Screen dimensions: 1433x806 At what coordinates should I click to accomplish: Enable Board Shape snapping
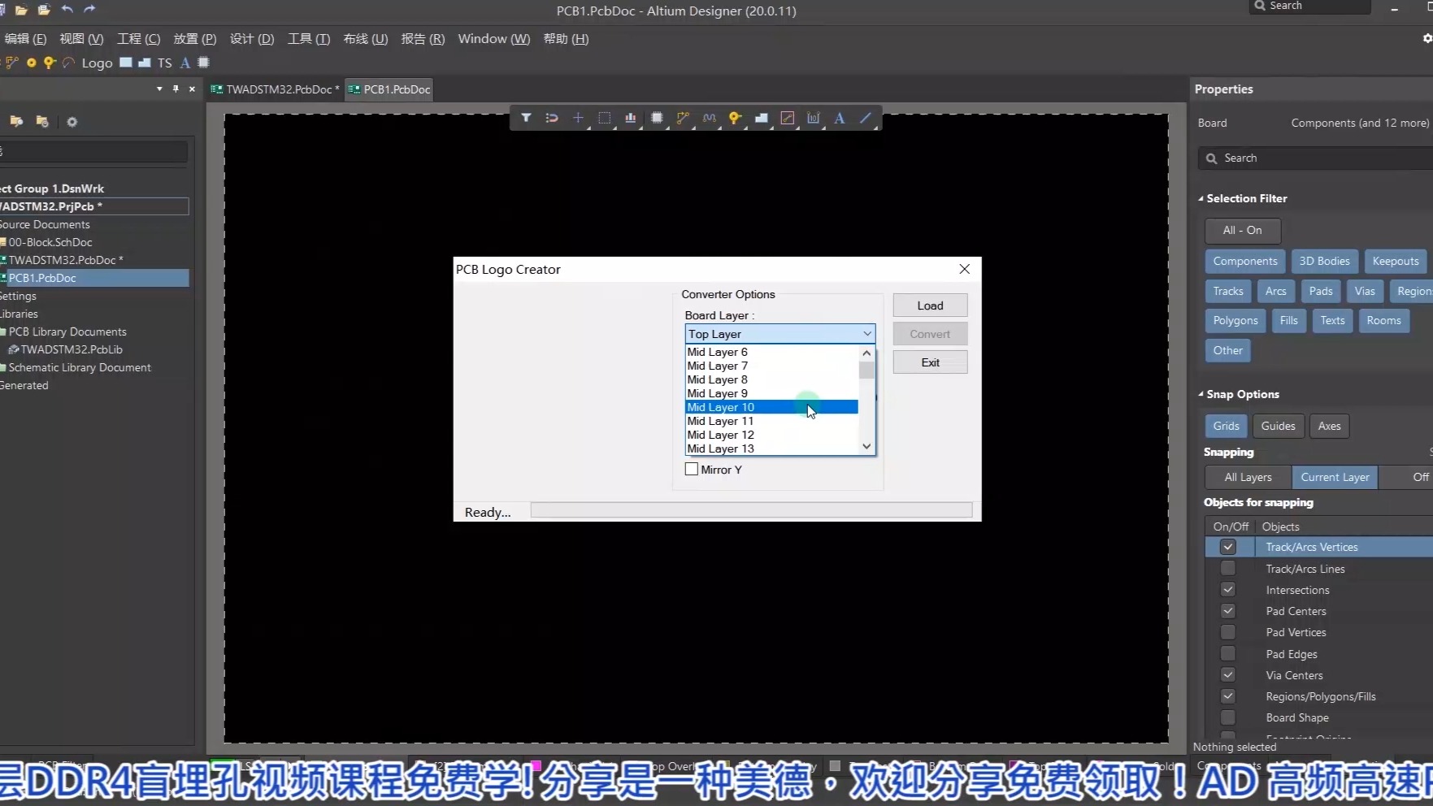coord(1228,717)
